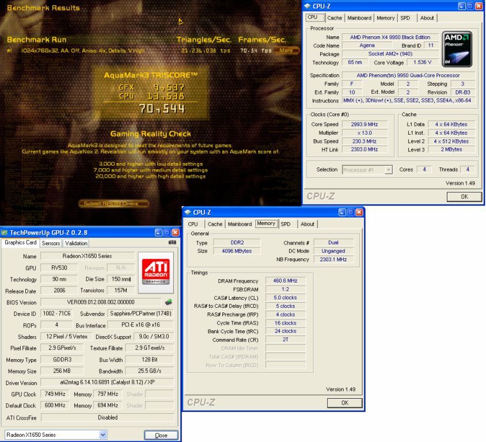The width and height of the screenshot is (486, 442).
Task: Close the CPU-Z processor window
Action: click(479, 6)
